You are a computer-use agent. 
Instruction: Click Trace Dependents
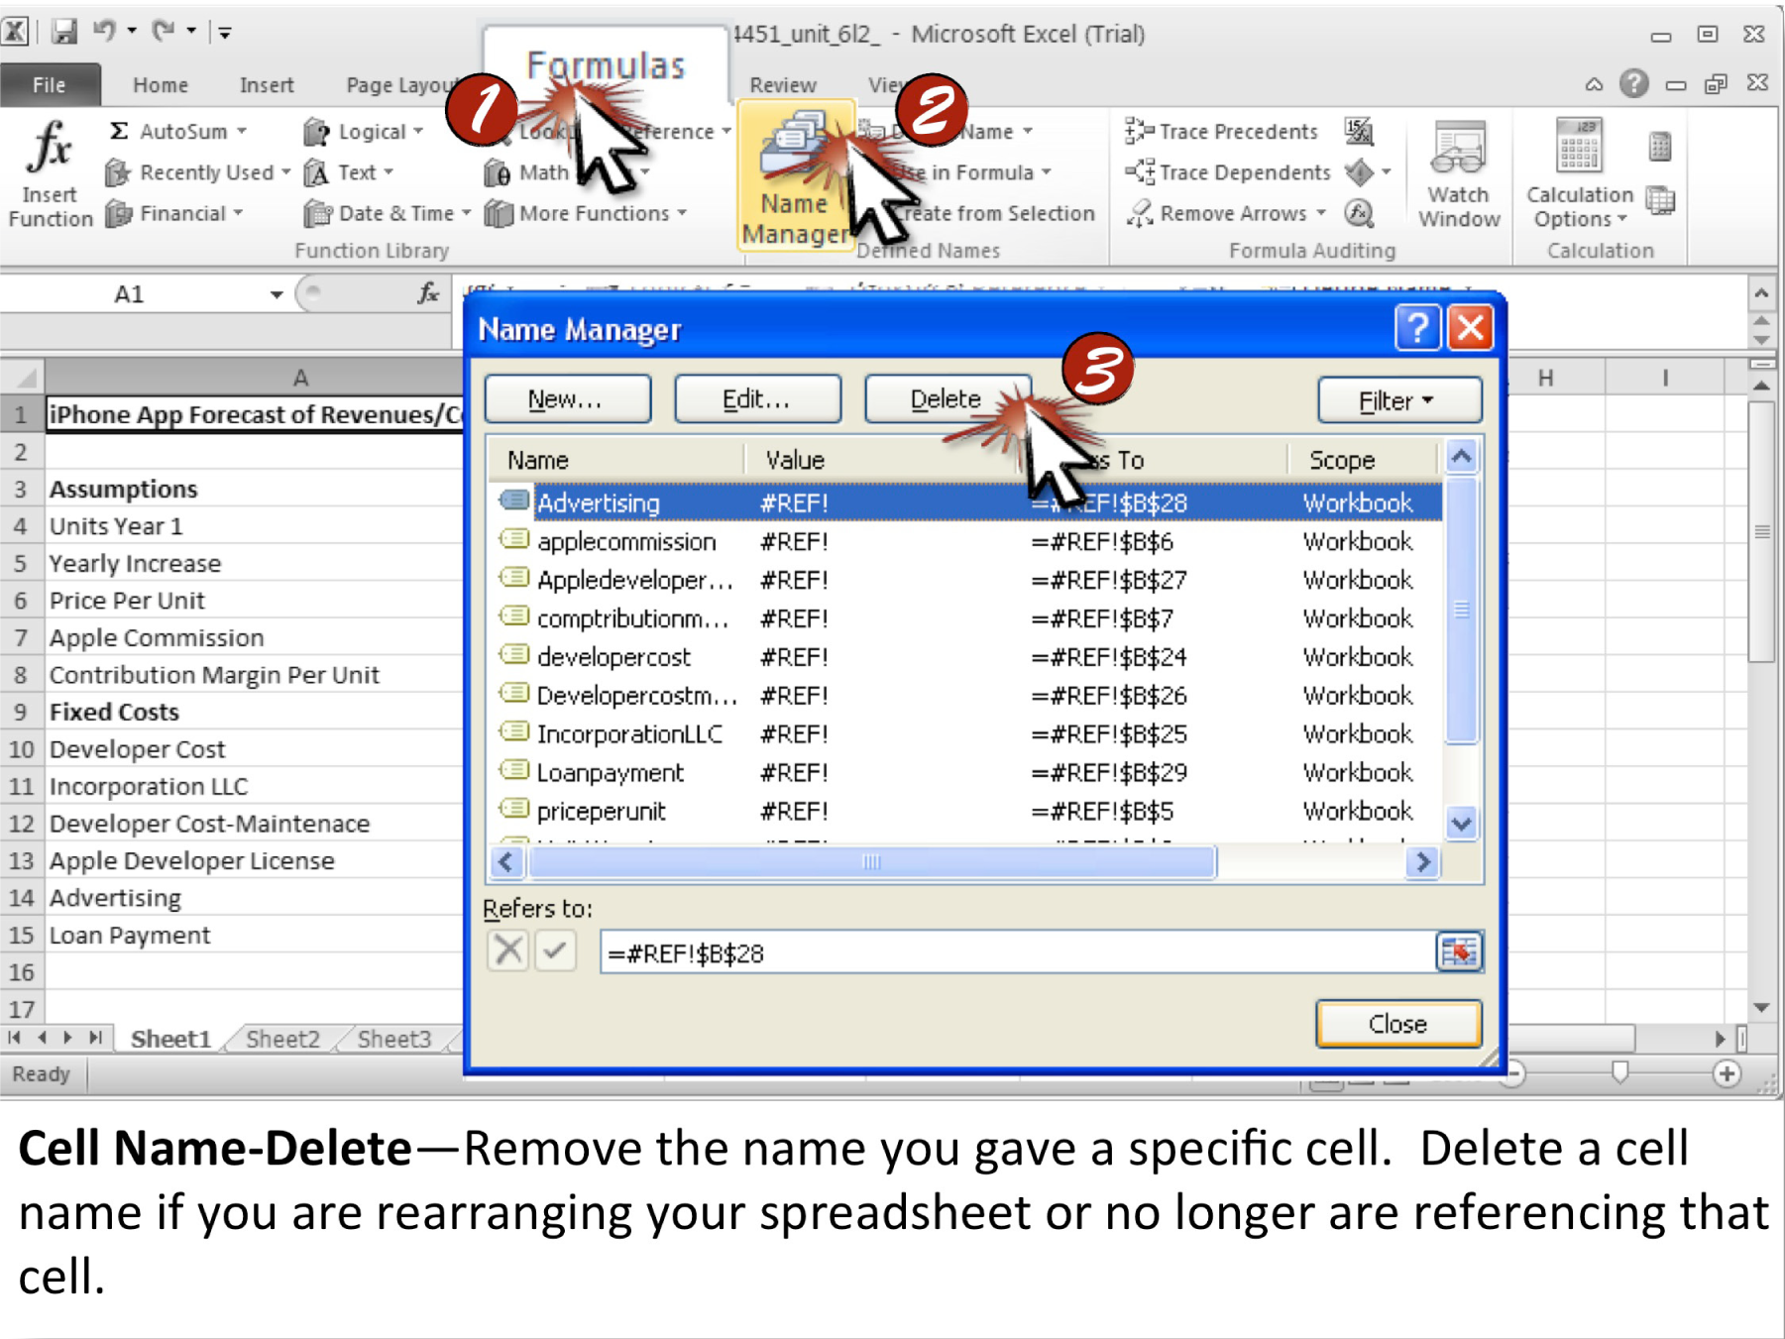pyautogui.click(x=1227, y=172)
